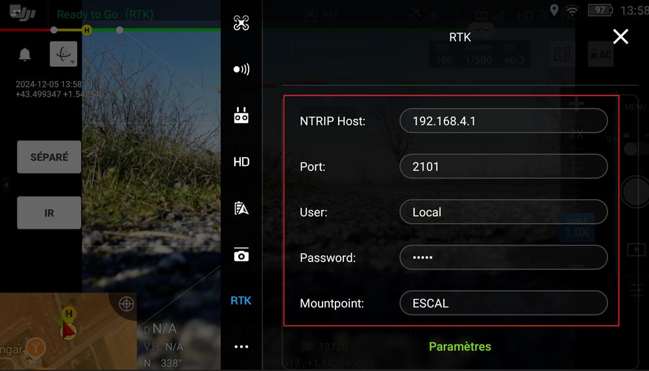Edit the Port number field
The height and width of the screenshot is (371, 649).
click(503, 167)
